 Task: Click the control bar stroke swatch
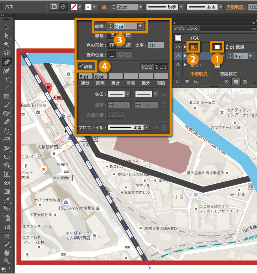[88, 7]
